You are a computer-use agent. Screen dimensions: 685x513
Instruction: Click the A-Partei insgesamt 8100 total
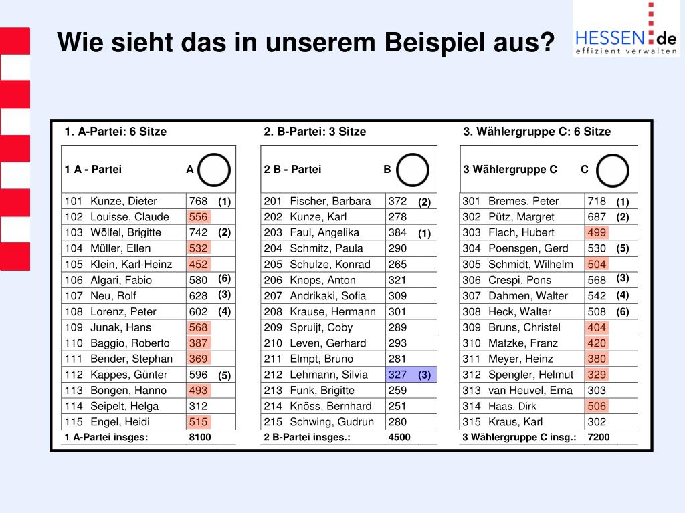coord(199,438)
